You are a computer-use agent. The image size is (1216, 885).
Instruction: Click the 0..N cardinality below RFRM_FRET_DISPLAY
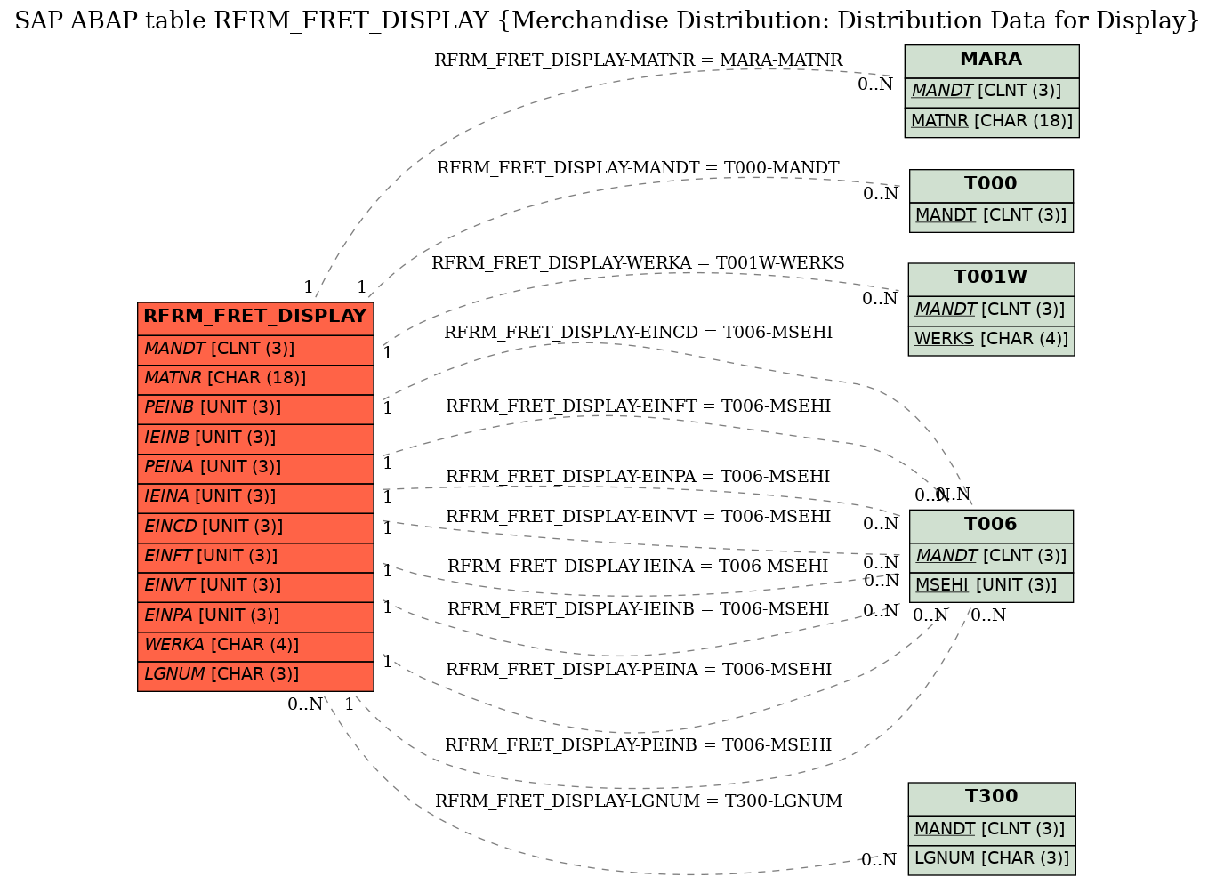[x=305, y=705]
